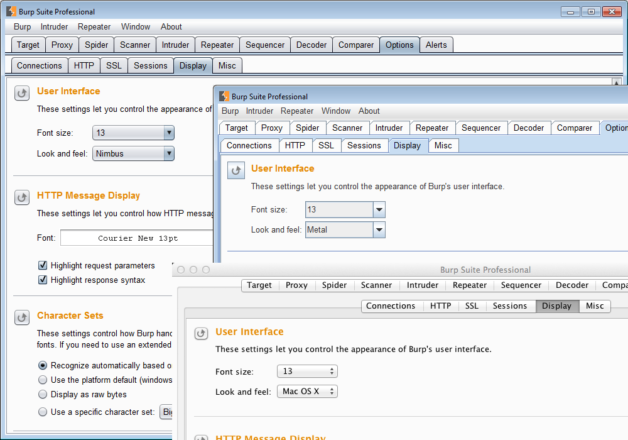The image size is (628, 440).
Task: Click red traffic light button in Mac window
Action: tap(181, 270)
